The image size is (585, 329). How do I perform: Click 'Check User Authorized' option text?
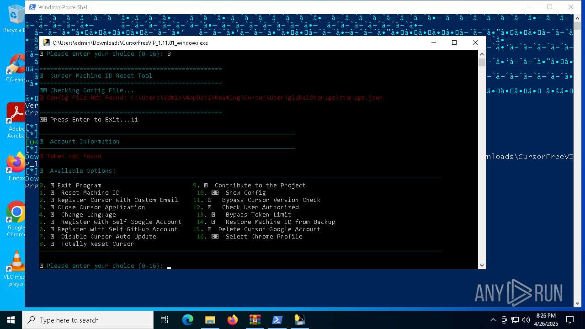261,207
